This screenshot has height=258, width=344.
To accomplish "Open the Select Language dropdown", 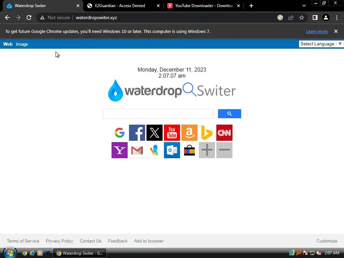I will tap(321, 44).
